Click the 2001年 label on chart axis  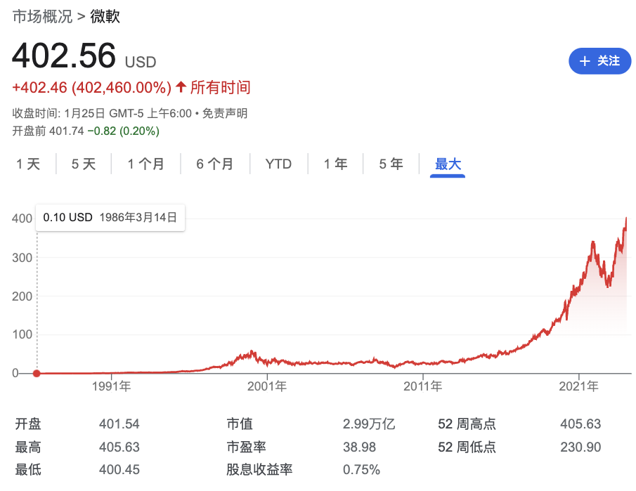tap(267, 386)
